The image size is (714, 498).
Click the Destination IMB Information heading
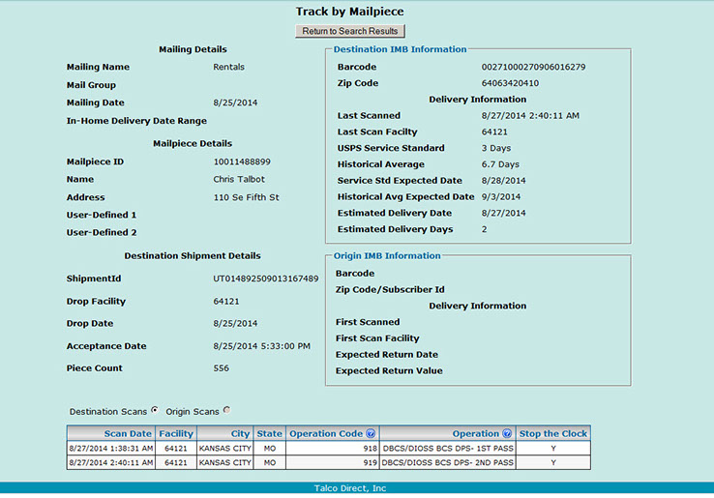(400, 49)
